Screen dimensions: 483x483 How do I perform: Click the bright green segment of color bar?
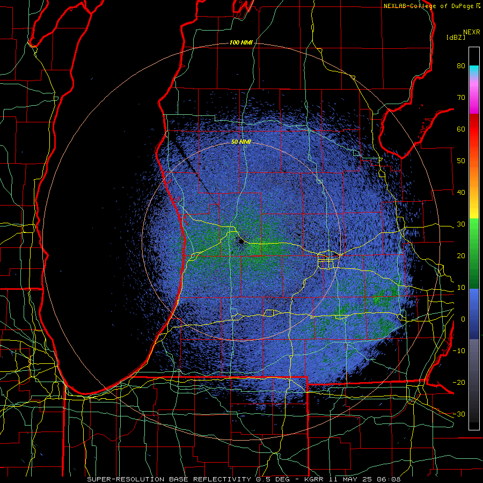click(474, 230)
